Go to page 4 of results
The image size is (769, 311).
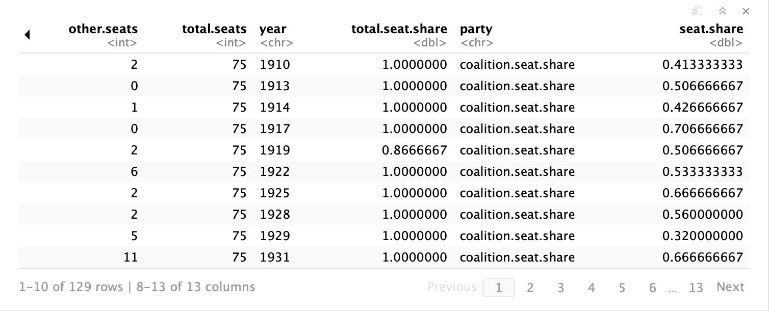tap(591, 288)
